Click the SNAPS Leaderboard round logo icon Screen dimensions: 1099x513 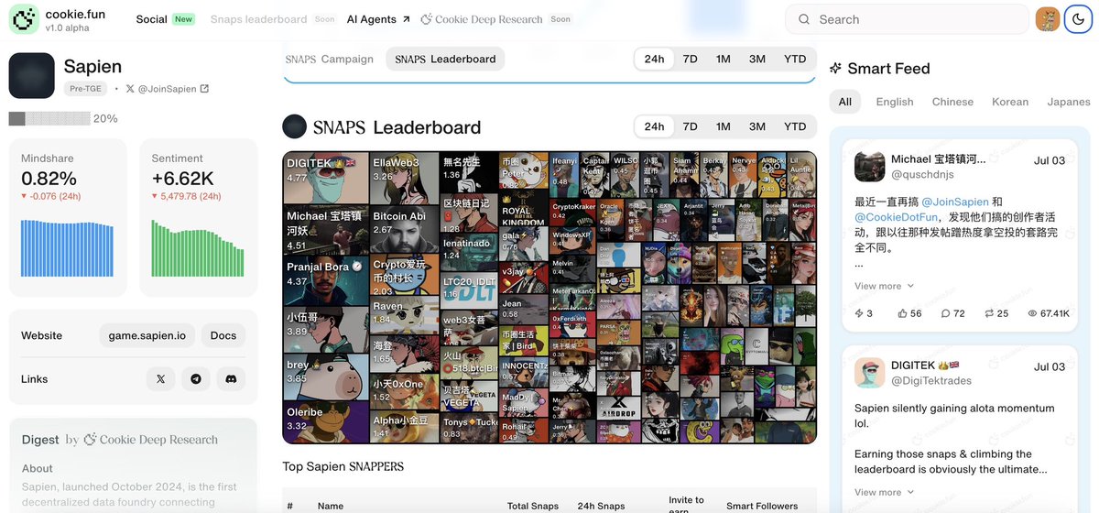click(294, 126)
